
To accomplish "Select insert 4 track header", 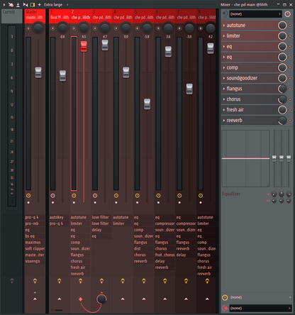I will tap(123, 16).
